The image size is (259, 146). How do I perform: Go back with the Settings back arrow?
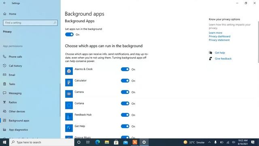(4, 3)
